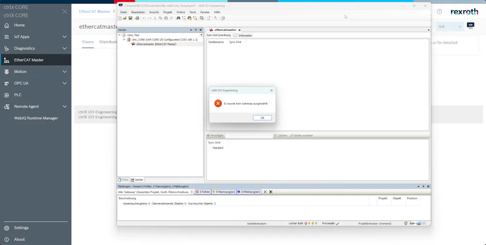Open the message category dropdown
Image resolution: width=486 pixels, height=245 pixels.
pyautogui.click(x=191, y=192)
